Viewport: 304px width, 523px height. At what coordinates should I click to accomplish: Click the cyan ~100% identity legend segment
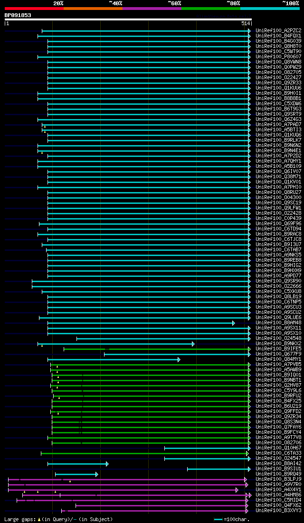pyautogui.click(x=270, y=9)
